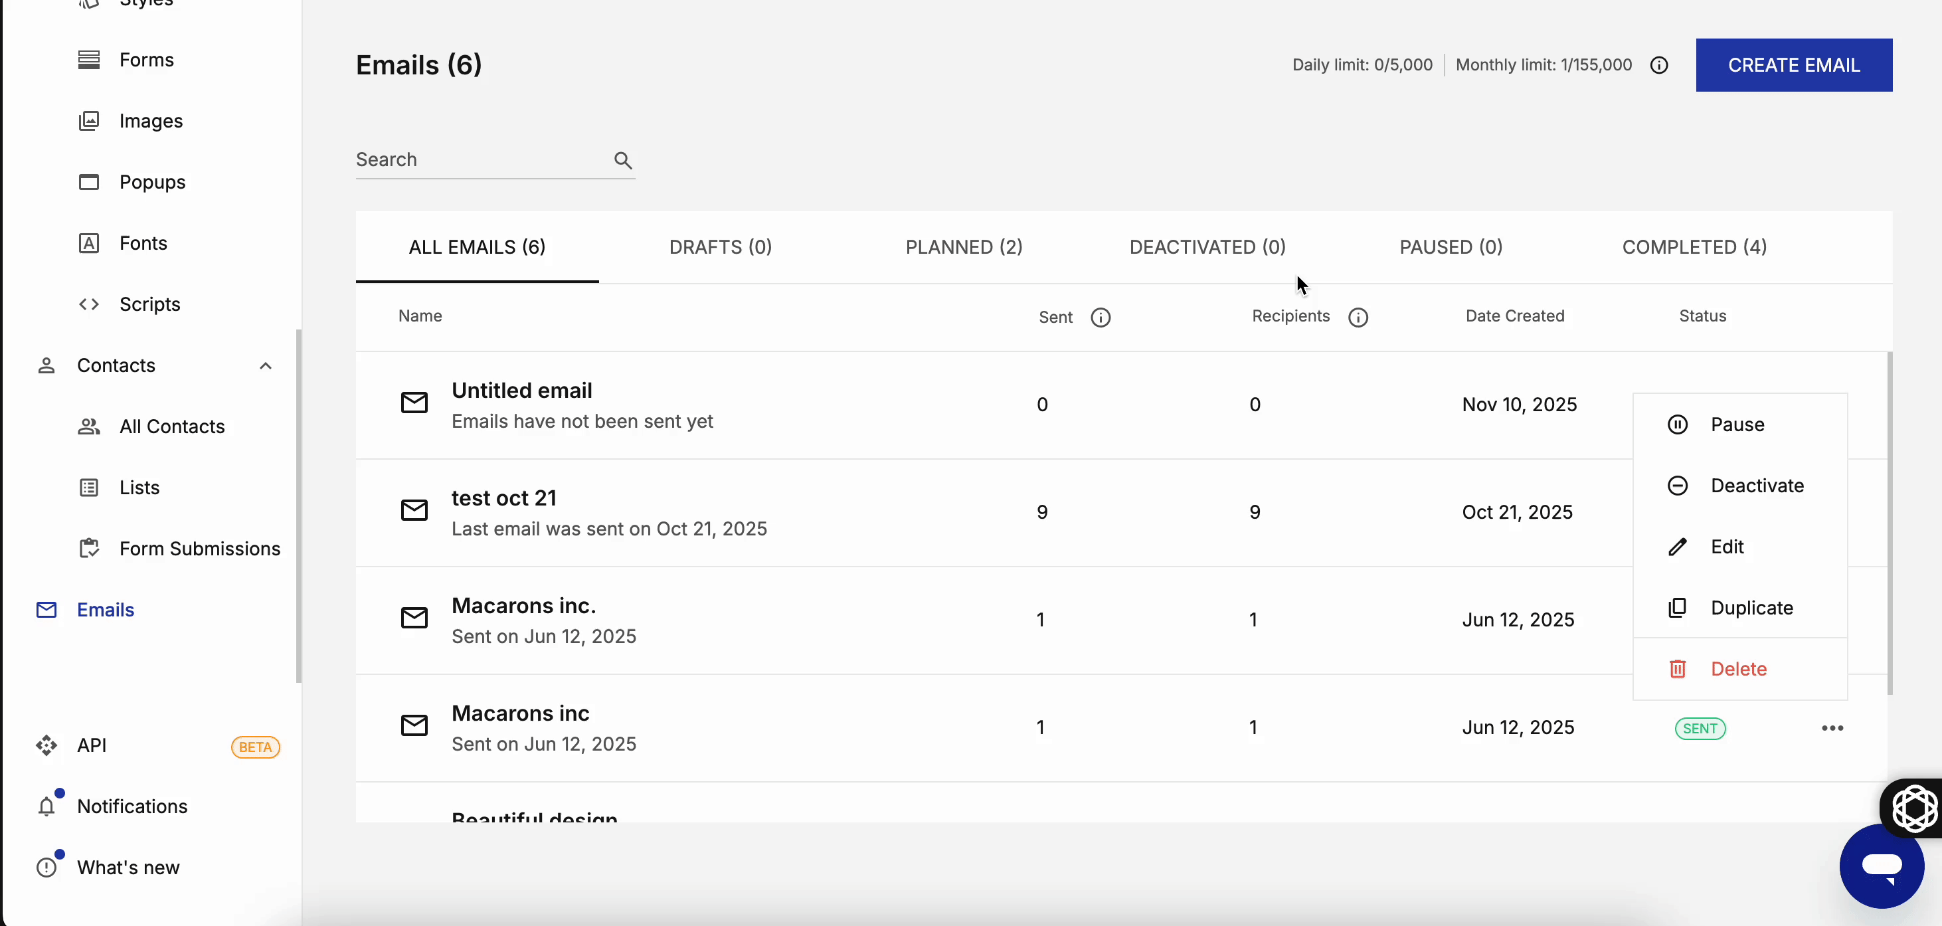1942x926 pixels.
Task: Switch to the Completed (4) tab
Action: [1694, 247]
